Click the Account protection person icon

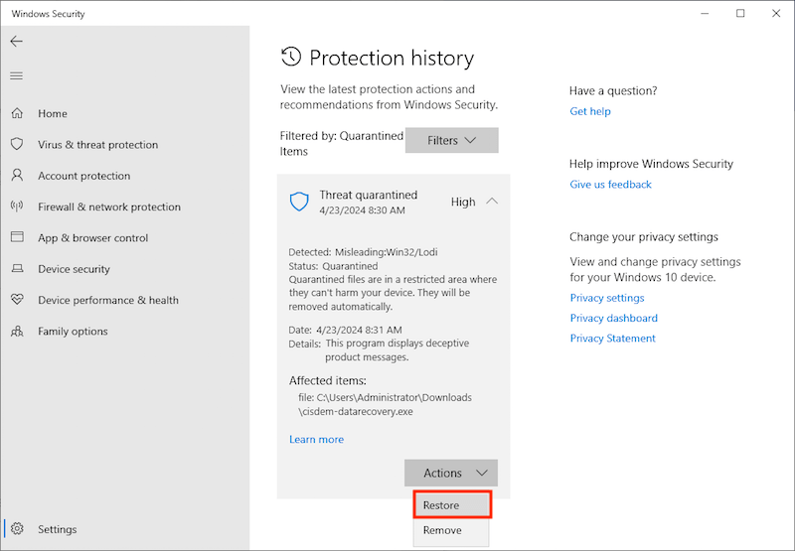click(17, 175)
